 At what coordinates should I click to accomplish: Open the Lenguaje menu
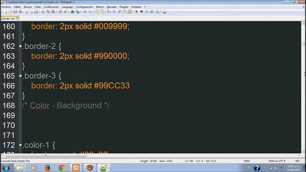tap(67, 7)
